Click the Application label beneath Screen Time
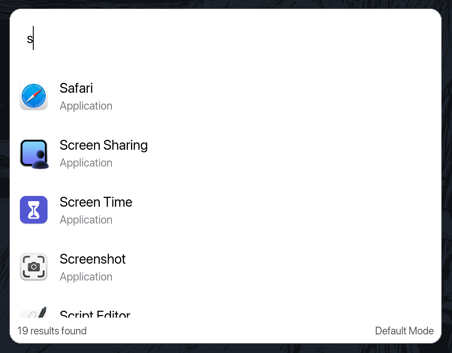Viewport: 452px width, 353px height. (x=86, y=220)
